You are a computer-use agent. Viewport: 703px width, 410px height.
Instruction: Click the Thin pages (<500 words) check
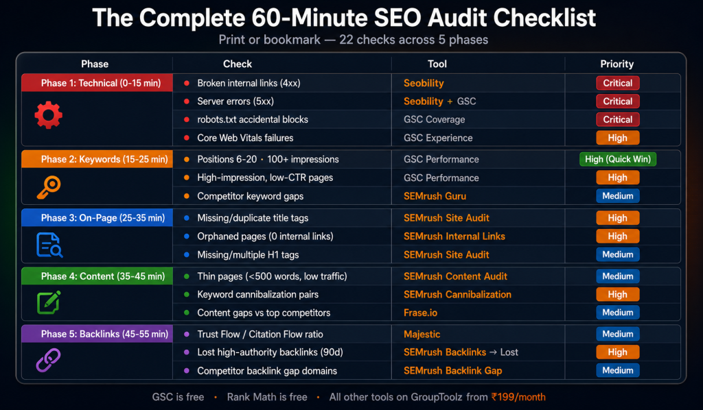click(x=272, y=276)
